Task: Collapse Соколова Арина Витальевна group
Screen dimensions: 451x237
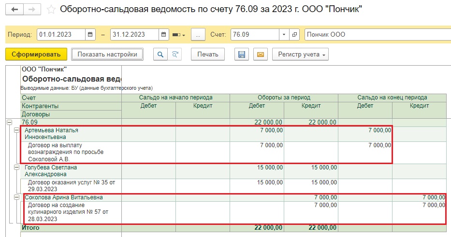Action: [17, 197]
